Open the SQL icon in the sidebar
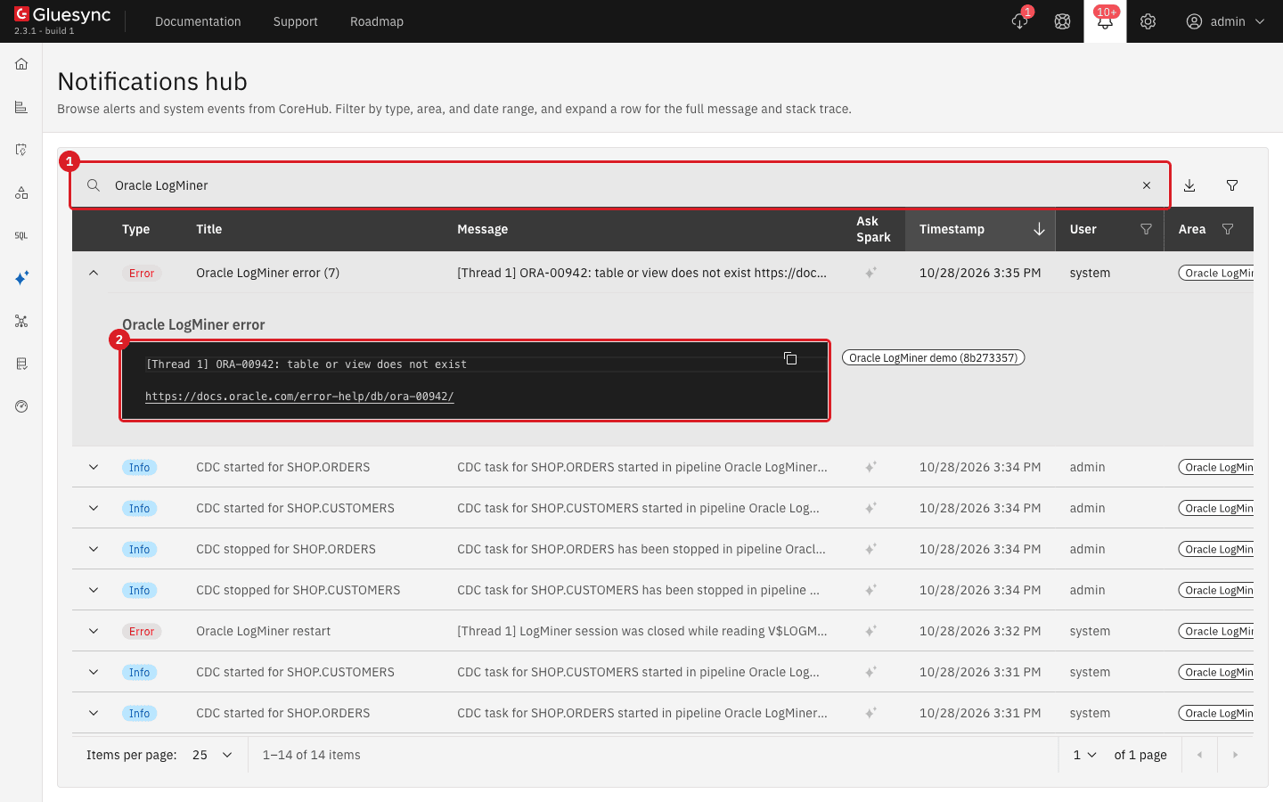The width and height of the screenshot is (1283, 802). [x=21, y=235]
